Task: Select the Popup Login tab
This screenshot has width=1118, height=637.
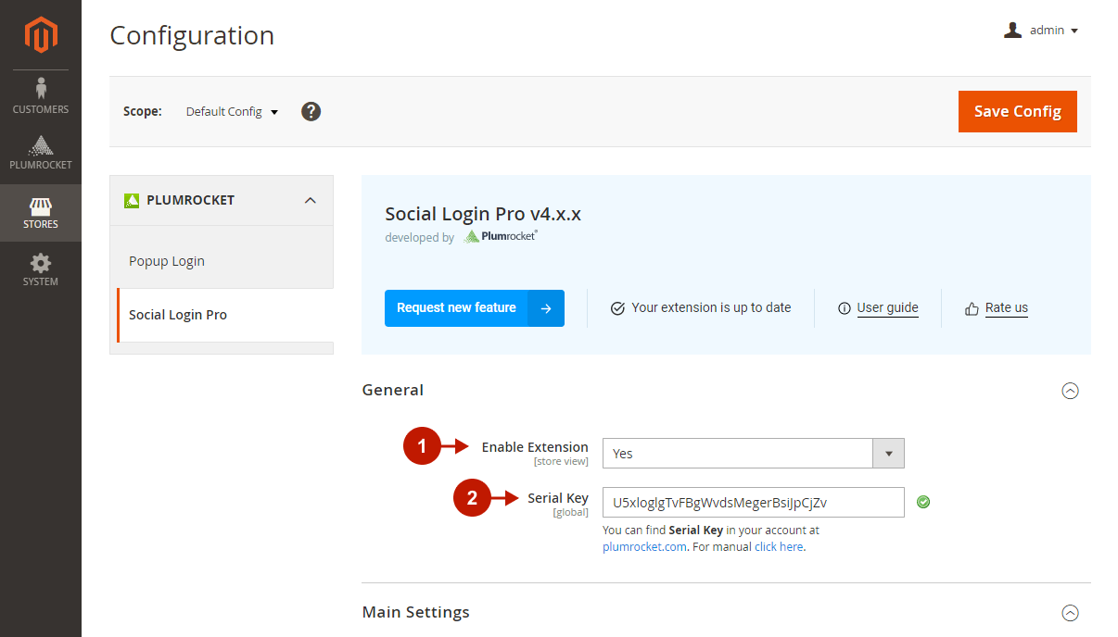Action: pos(222,261)
